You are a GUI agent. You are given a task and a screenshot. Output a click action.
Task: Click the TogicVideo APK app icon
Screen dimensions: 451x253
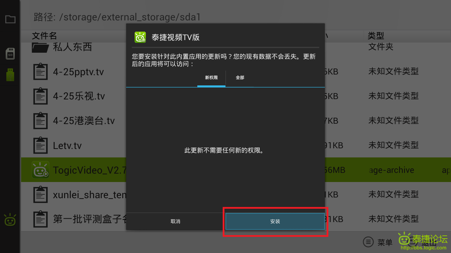point(41,170)
